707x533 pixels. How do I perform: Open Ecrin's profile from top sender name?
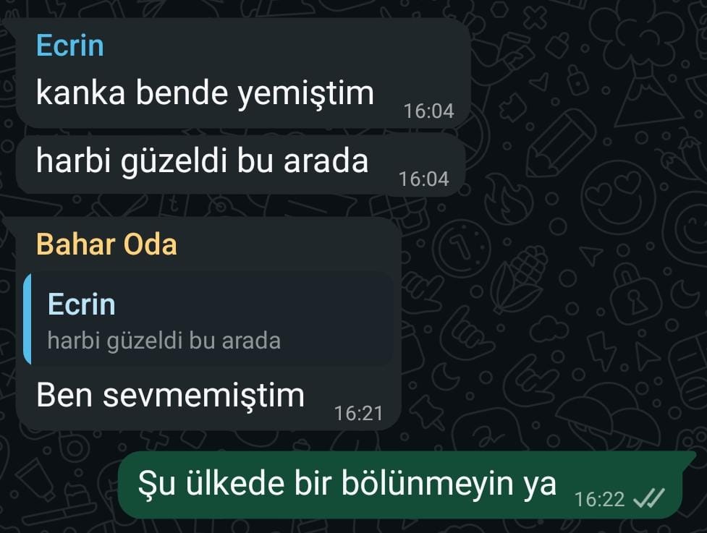70,46
